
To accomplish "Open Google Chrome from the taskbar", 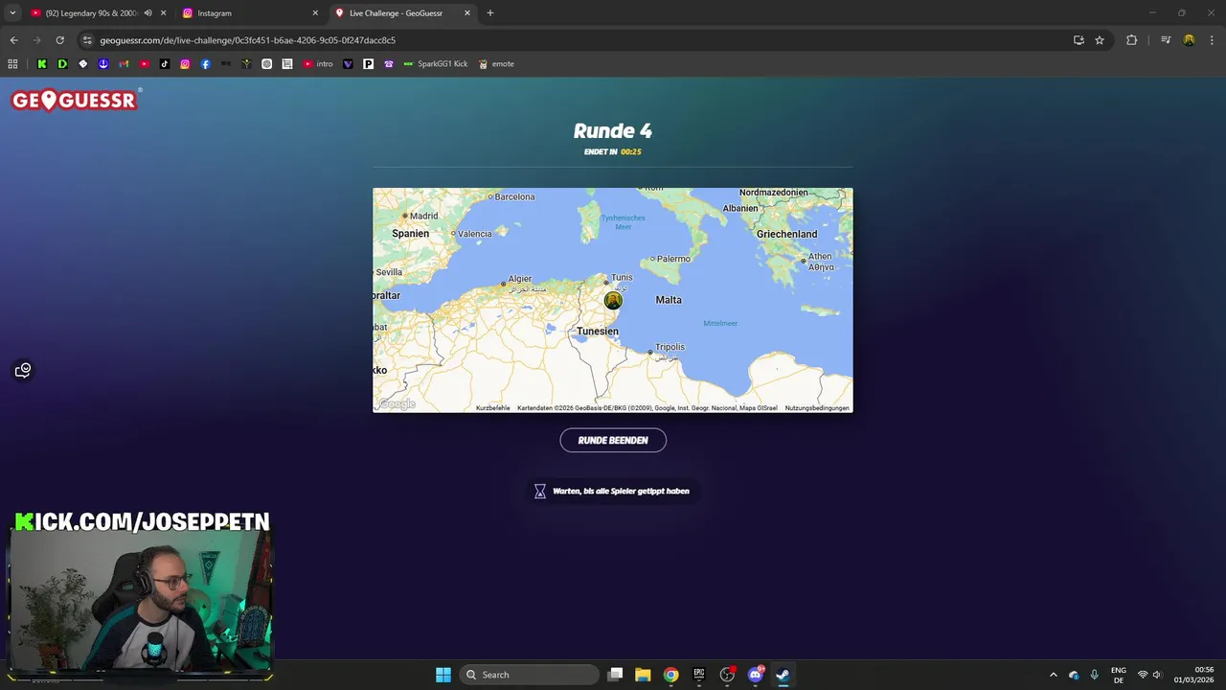I will 670,675.
